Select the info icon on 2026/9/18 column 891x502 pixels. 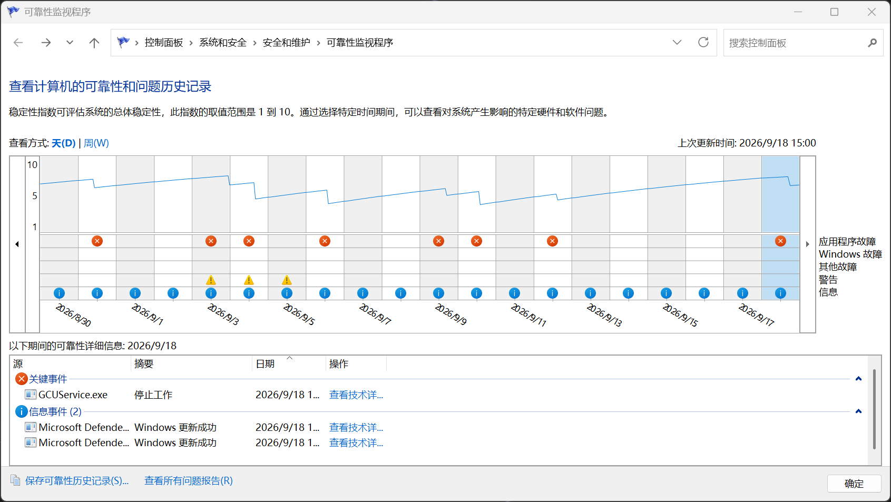[780, 293]
